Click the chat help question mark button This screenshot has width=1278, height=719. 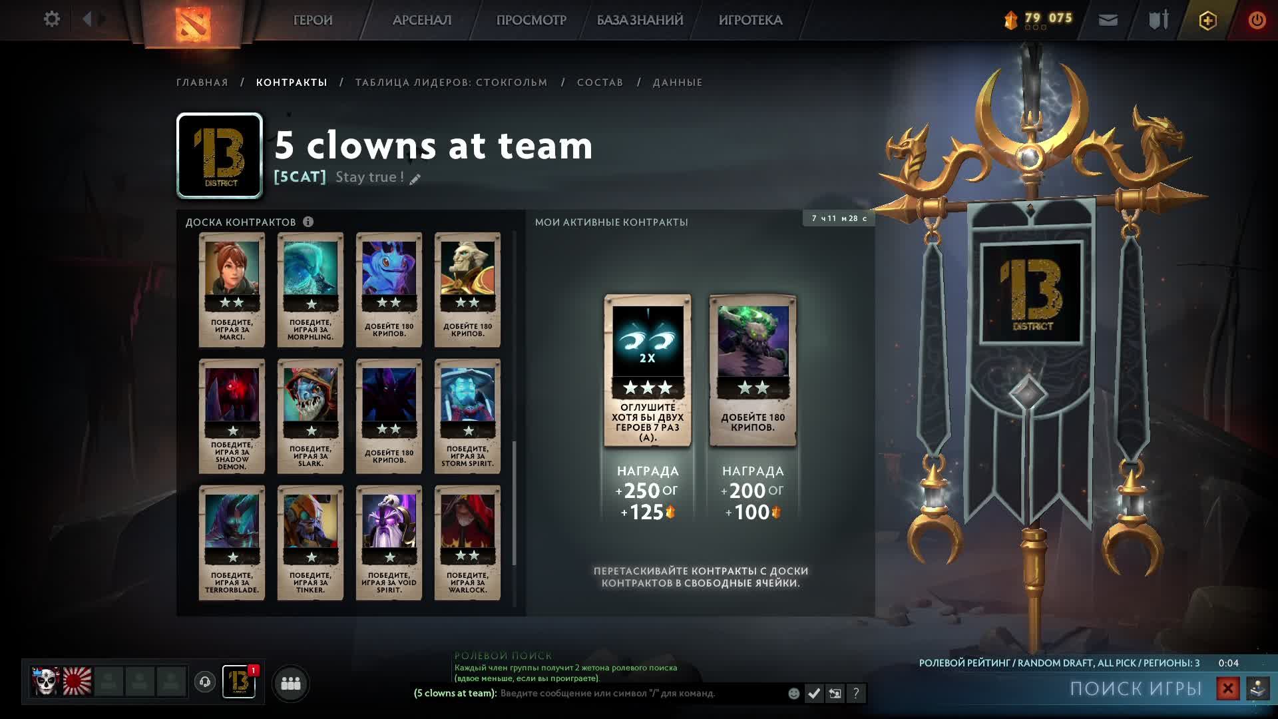click(x=856, y=694)
